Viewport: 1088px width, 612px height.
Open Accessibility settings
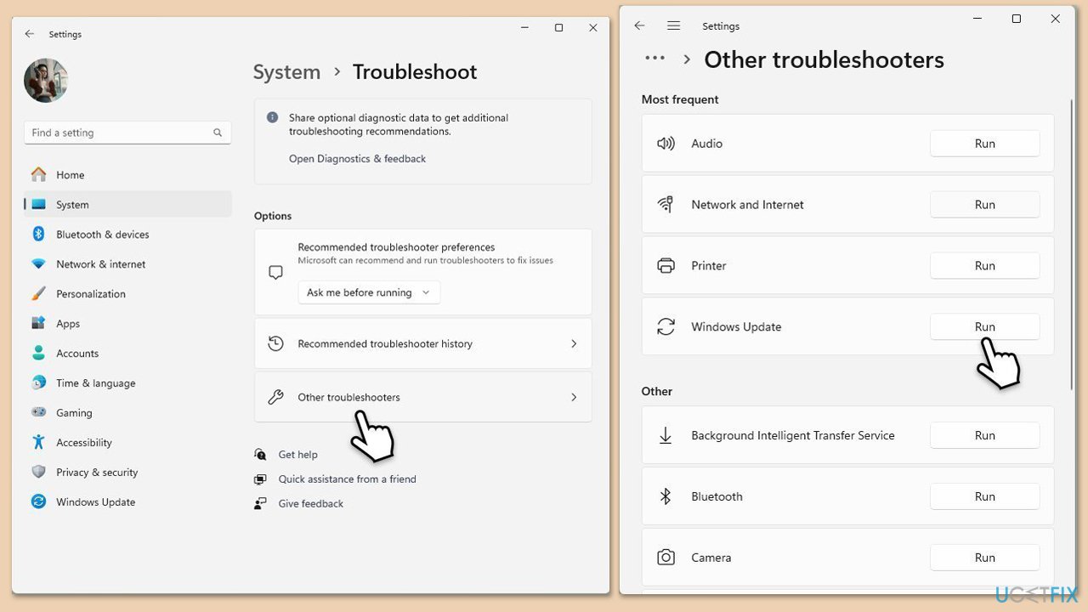pyautogui.click(x=127, y=443)
